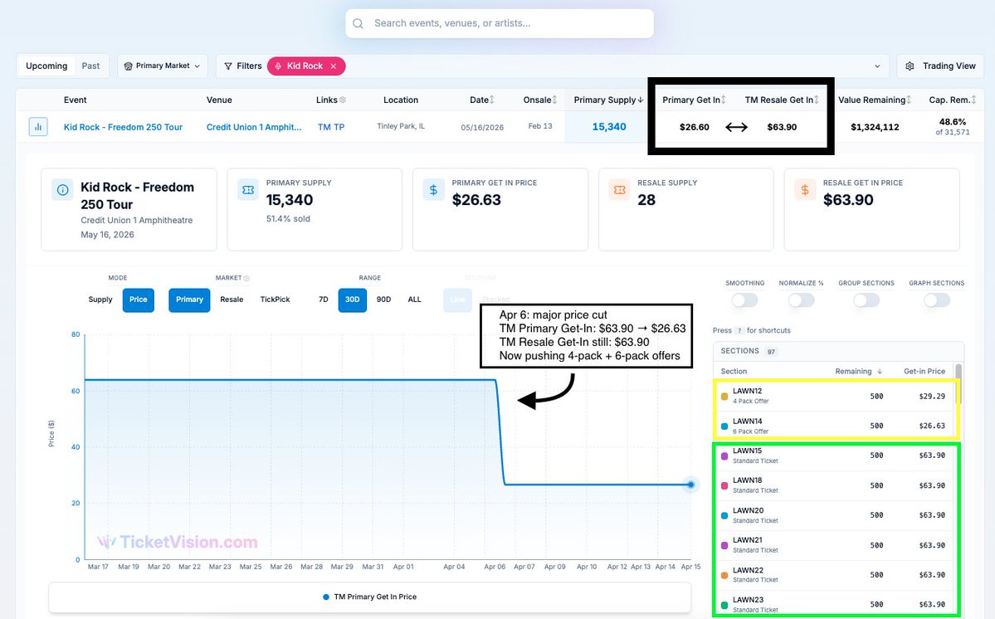995x619 pixels.
Task: Switch chart mode to Supply
Action: point(100,300)
